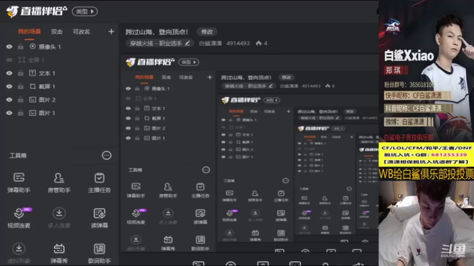
Task: Switch to the 我的场景 tab in the main window
Action: [x=29, y=32]
